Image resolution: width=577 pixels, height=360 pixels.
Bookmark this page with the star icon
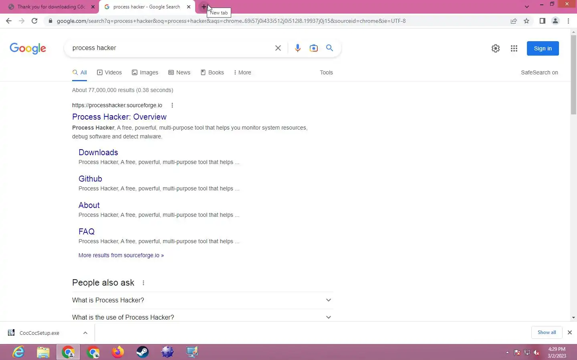point(527,21)
